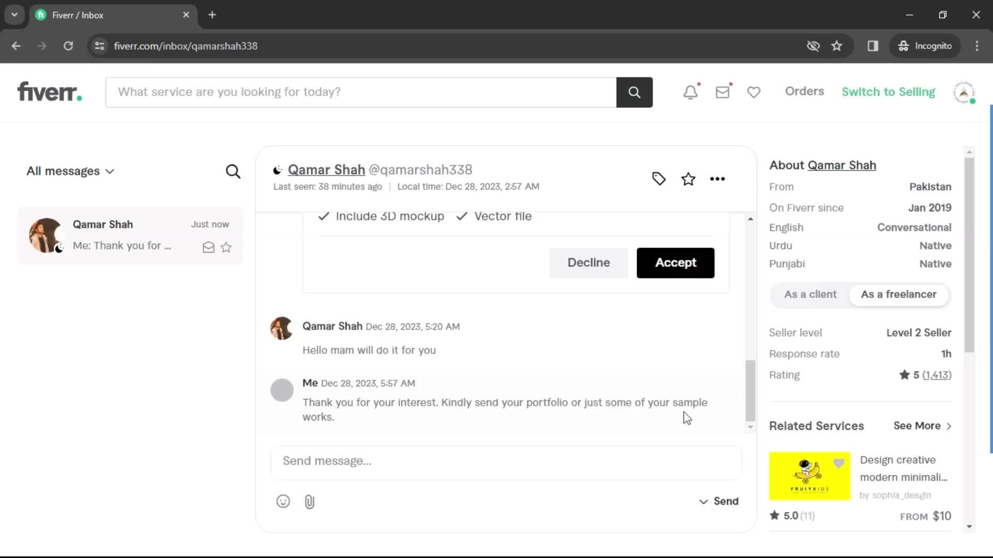The width and height of the screenshot is (993, 558).
Task: Accept the custom offer
Action: pyautogui.click(x=675, y=263)
